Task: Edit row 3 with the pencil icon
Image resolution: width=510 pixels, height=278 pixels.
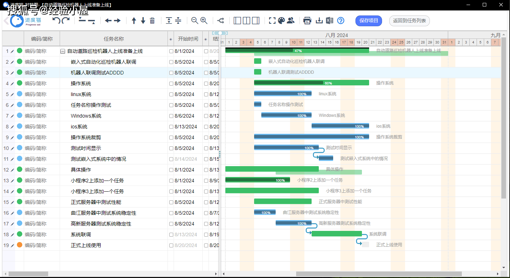Action: [12, 73]
